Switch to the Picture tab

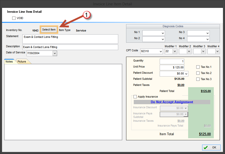[x=22, y=61]
